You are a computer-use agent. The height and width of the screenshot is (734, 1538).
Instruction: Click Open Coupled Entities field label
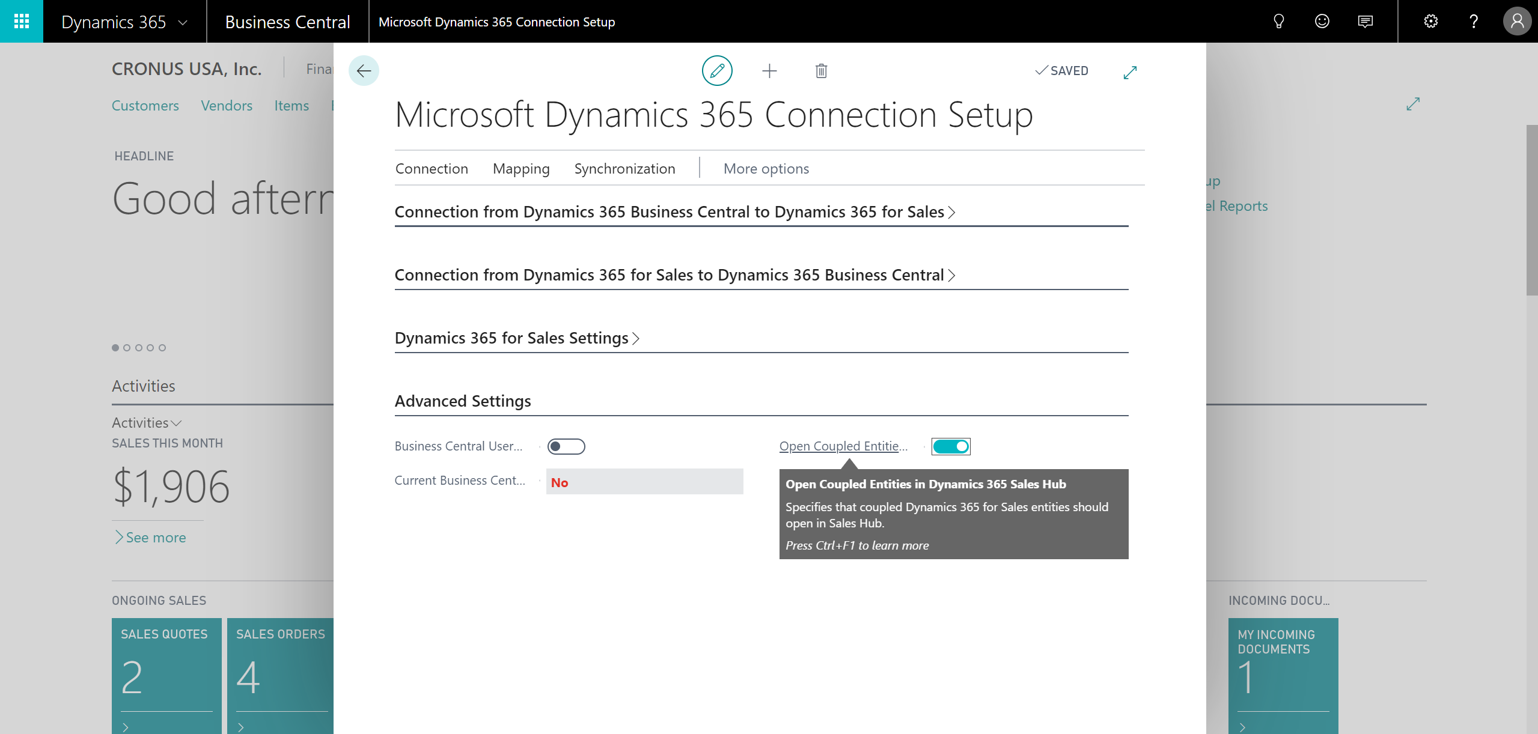843,446
